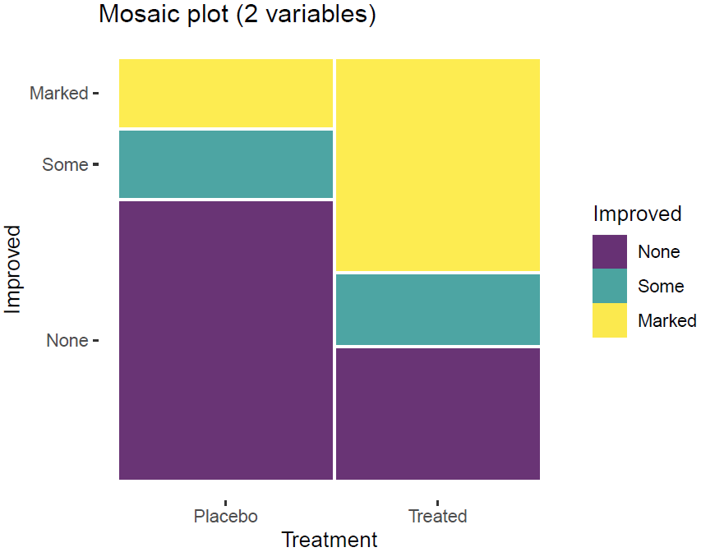This screenshot has width=701, height=552.
Task: Click the purple None legend swatch
Action: [610, 251]
